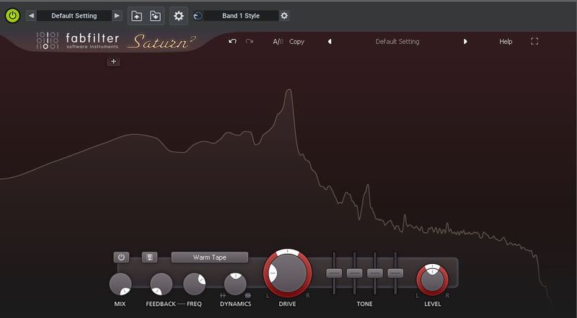Viewport: 577px width, 318px height.
Task: Click the DYNAMICS label
Action: (x=236, y=304)
